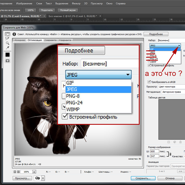Click the Подробнее button beside the SVG tip

[156, 34]
